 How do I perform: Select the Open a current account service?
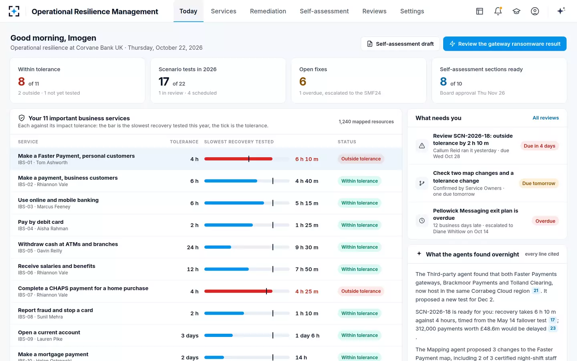tap(206, 335)
